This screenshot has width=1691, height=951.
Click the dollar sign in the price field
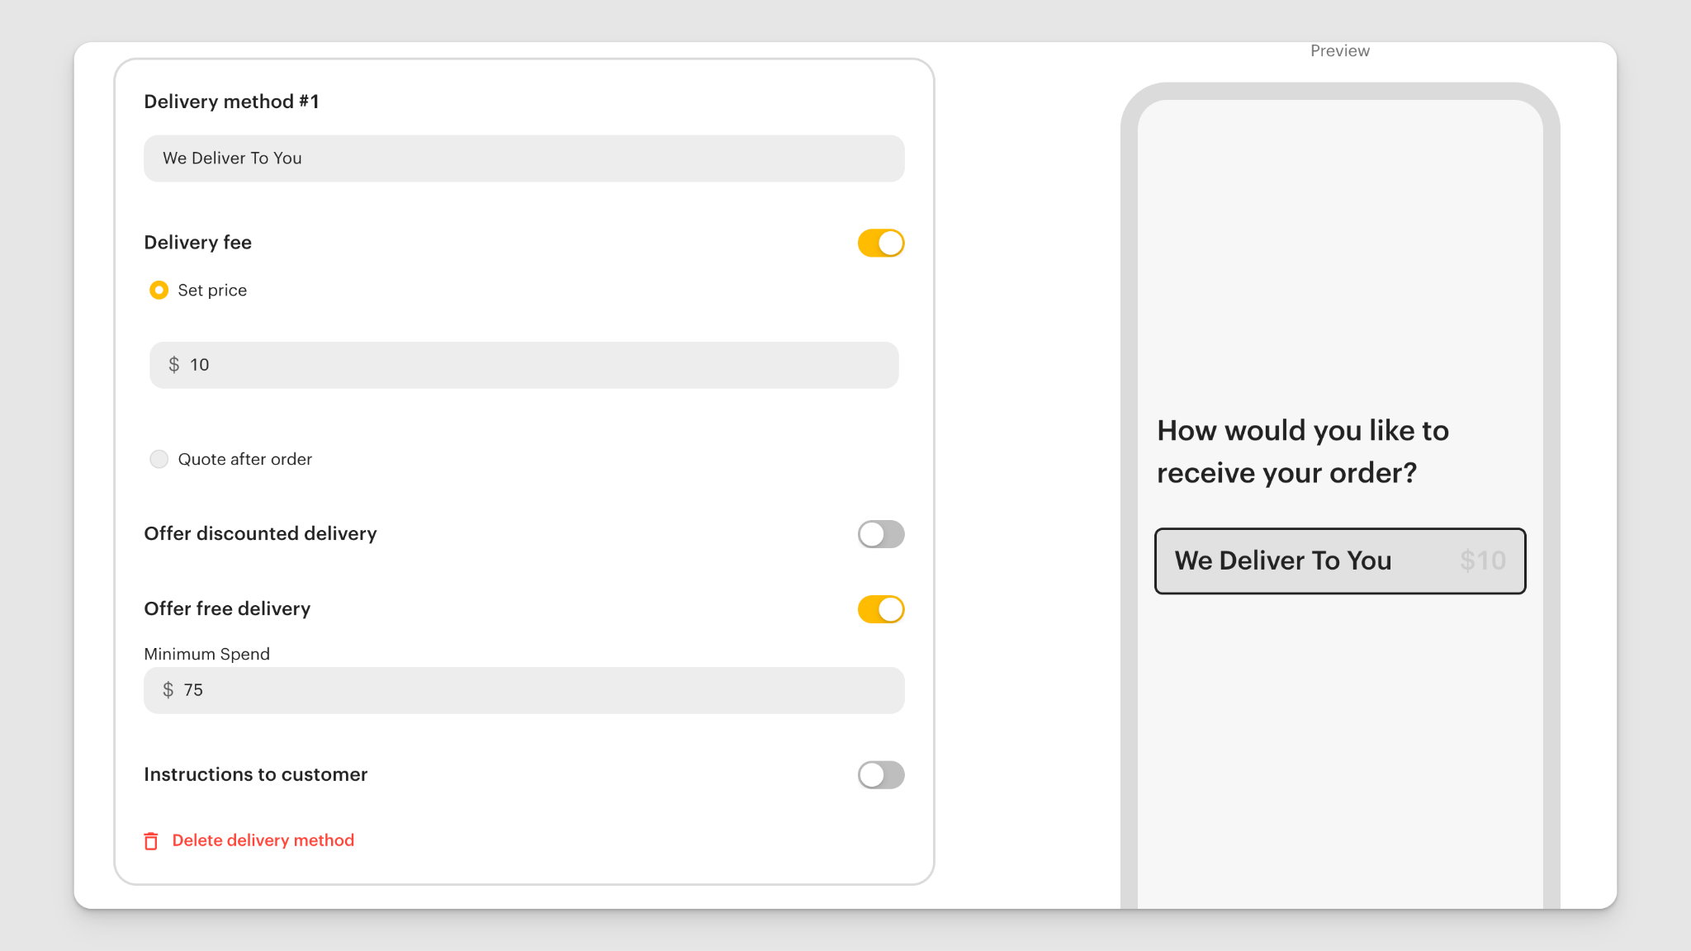point(174,364)
